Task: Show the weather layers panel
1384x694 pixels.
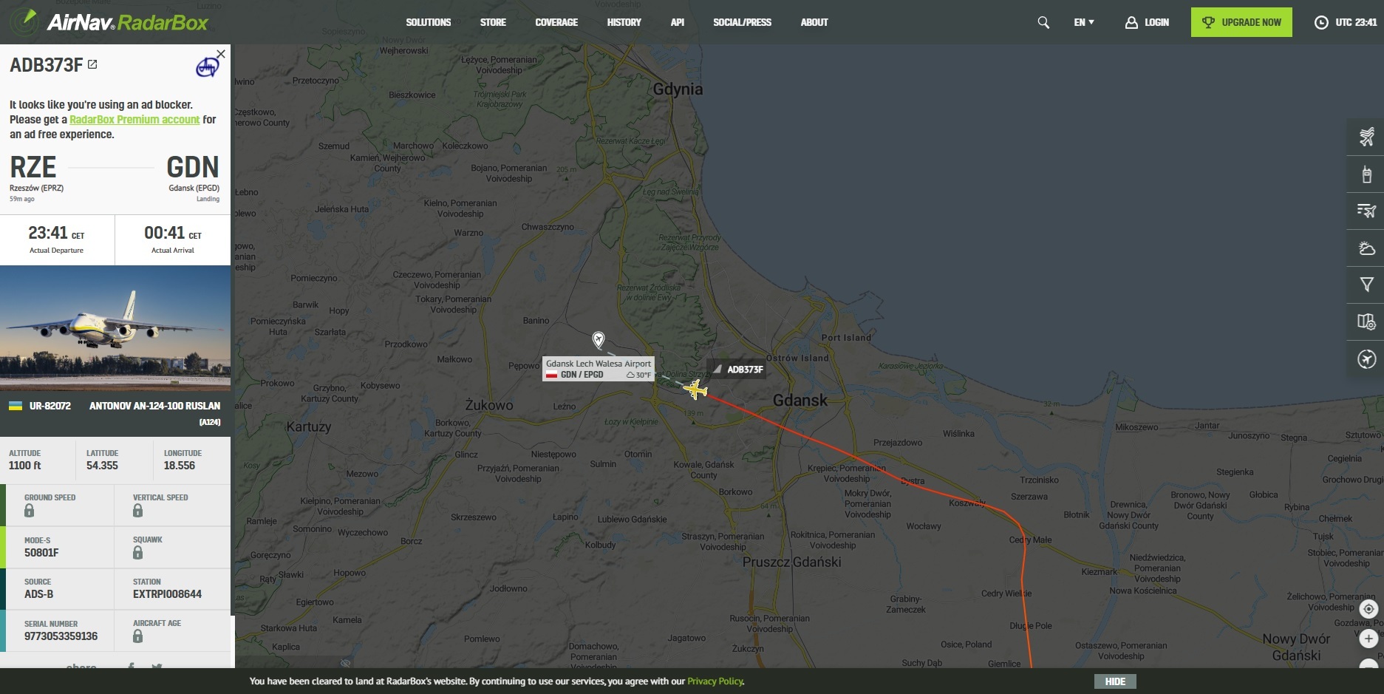Action: coord(1366,248)
